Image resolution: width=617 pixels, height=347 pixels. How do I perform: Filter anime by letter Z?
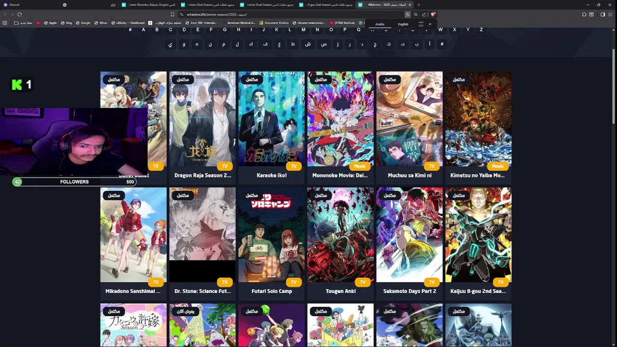click(x=481, y=29)
